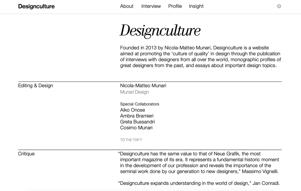Open the Facebook icon link
Viewport: 301px width, 191px height.
pos(279,6)
